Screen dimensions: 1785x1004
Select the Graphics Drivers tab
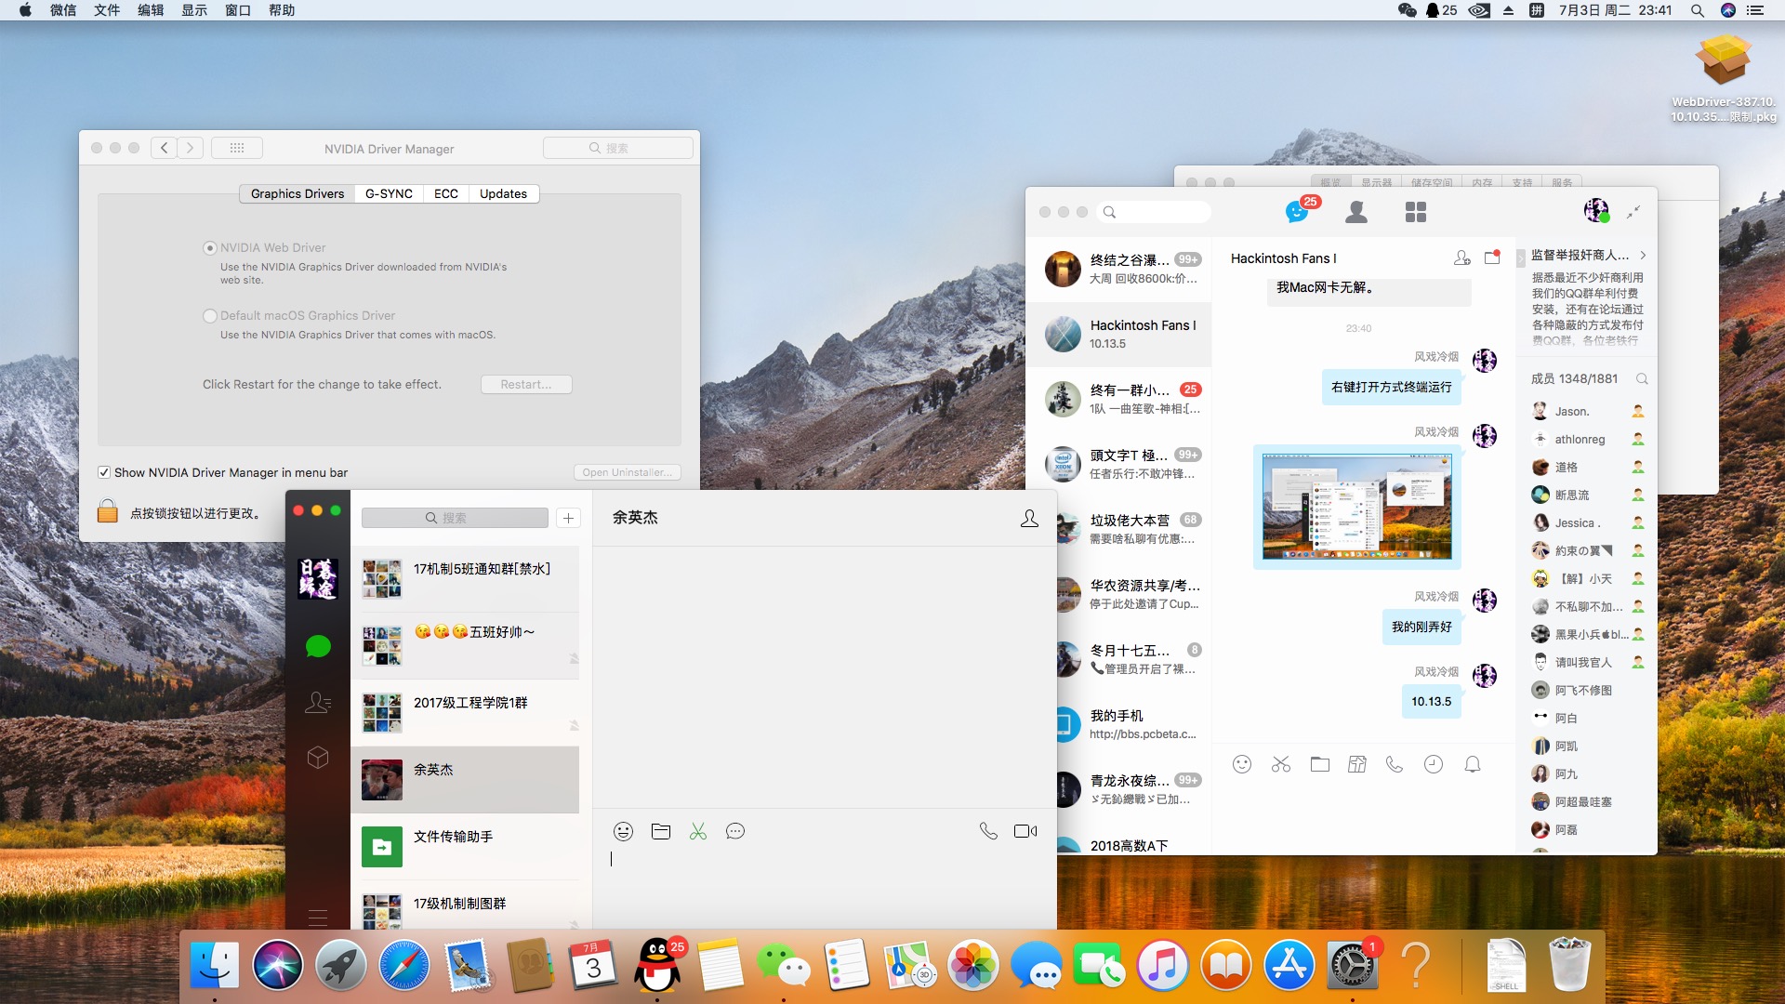(297, 193)
